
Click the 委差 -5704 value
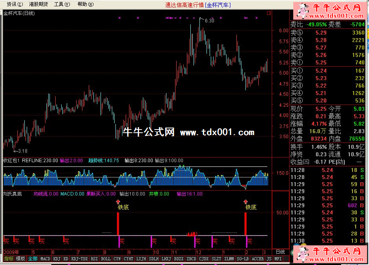(x=357, y=24)
